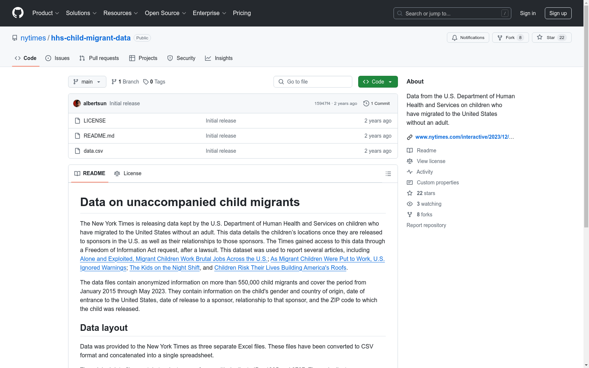Click the scales icon beside View license
The height and width of the screenshot is (368, 589).
(410, 161)
